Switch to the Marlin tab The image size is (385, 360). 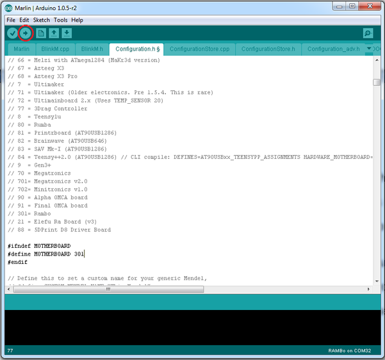click(x=21, y=49)
